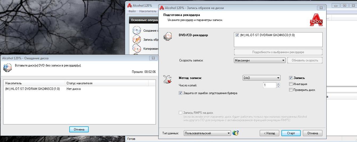Select the HL-DT-ST DVDRAM row in waiting list
Viewport: 357px width, 142px height.
(x=79, y=89)
